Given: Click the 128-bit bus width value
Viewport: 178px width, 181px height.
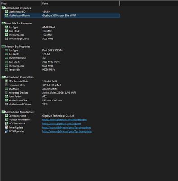Looking at the screenshot, I should [46, 54].
